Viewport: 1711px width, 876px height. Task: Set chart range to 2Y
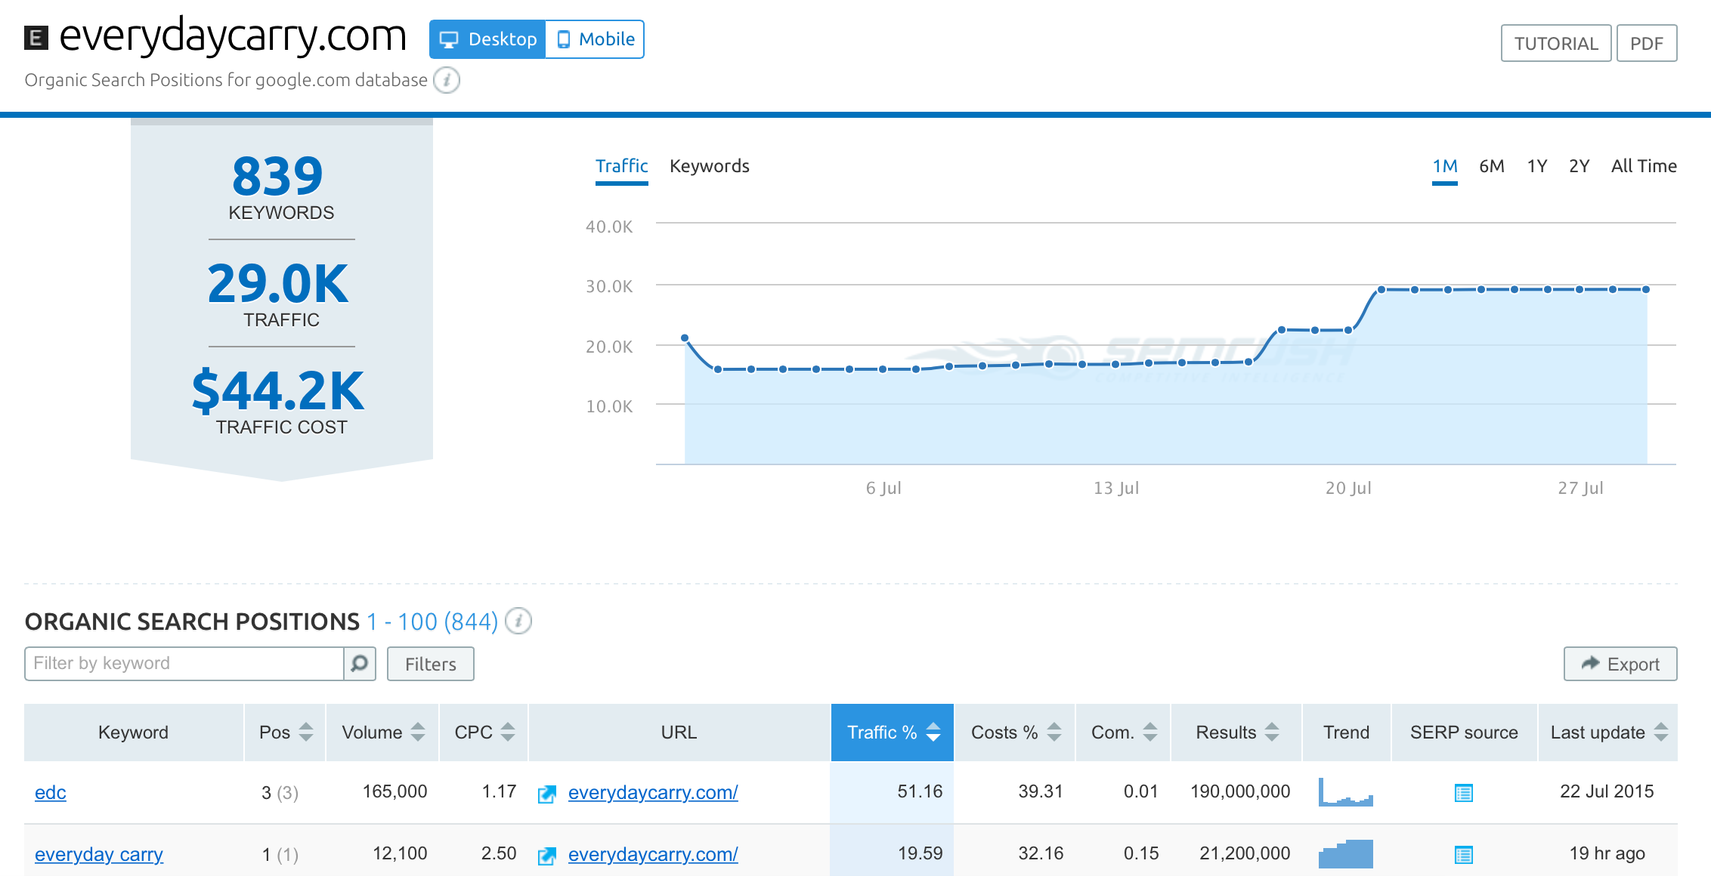[1580, 166]
